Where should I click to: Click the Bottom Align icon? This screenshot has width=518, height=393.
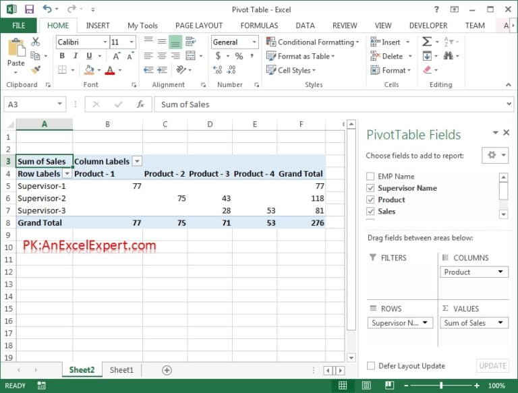click(175, 42)
